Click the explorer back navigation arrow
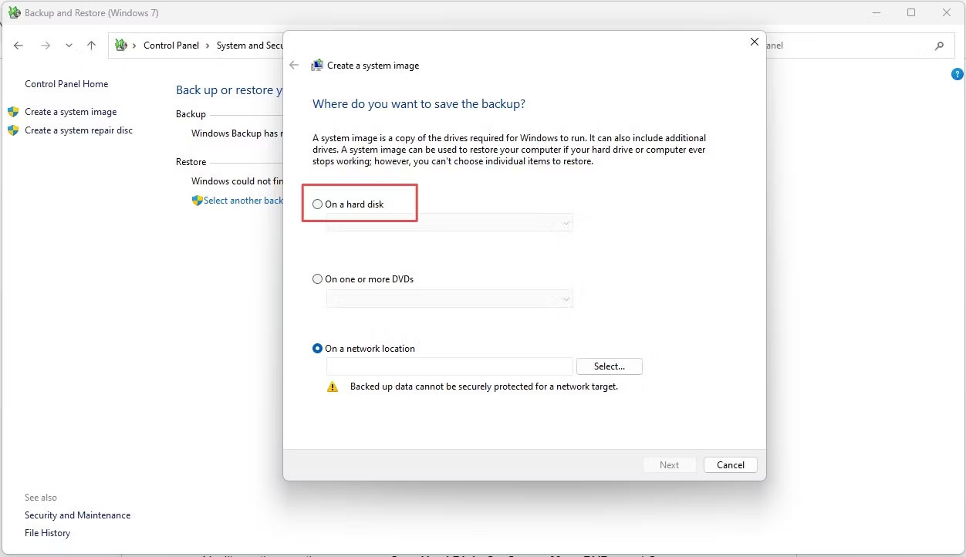The width and height of the screenshot is (966, 557). point(19,46)
